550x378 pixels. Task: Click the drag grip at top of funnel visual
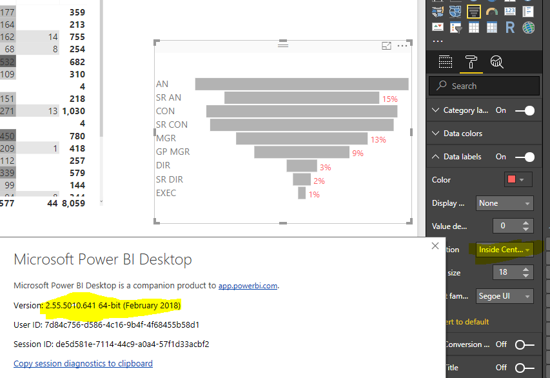283,45
